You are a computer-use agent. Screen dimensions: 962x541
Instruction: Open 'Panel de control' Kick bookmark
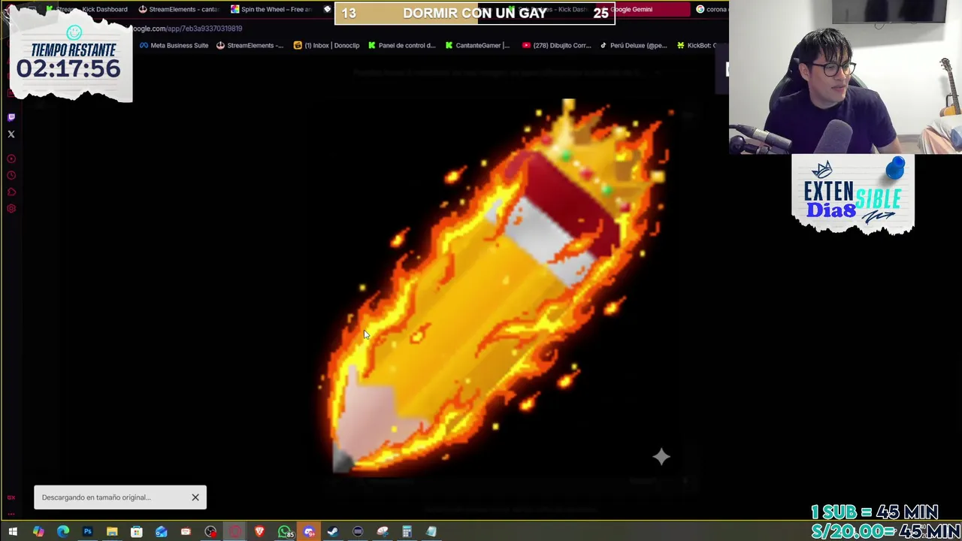coord(401,45)
